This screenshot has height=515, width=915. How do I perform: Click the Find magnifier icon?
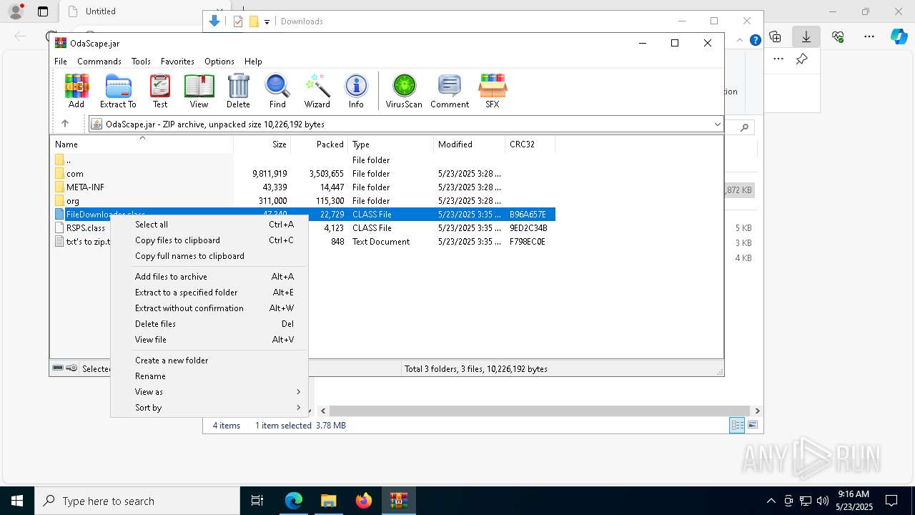pyautogui.click(x=277, y=91)
